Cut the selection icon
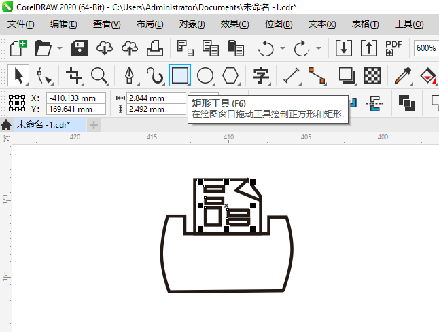The image size is (439, 332). point(186,48)
